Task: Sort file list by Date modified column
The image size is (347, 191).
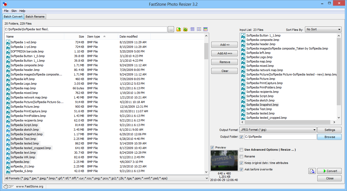Action: pos(134,37)
